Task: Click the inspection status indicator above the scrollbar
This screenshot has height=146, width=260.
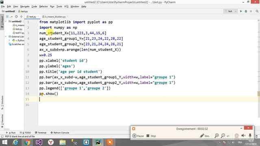Action: (x=258, y=21)
